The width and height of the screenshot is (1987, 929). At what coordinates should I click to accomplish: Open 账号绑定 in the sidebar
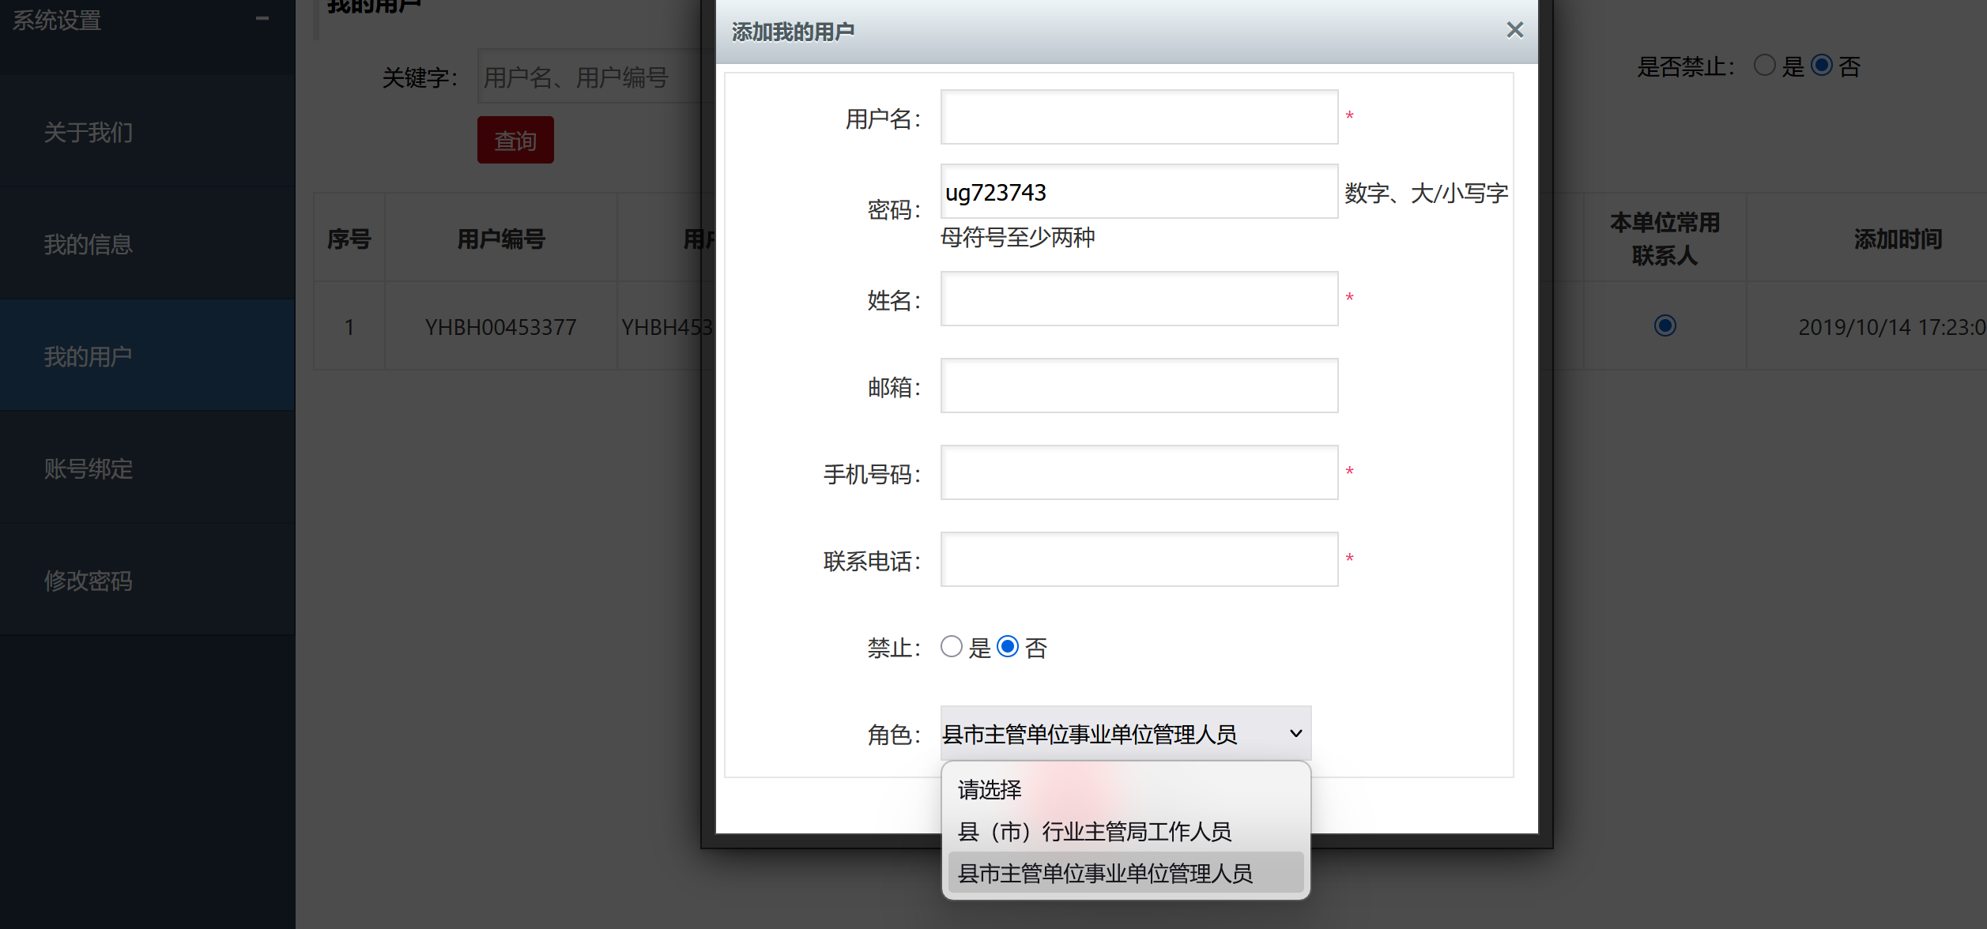(x=147, y=468)
